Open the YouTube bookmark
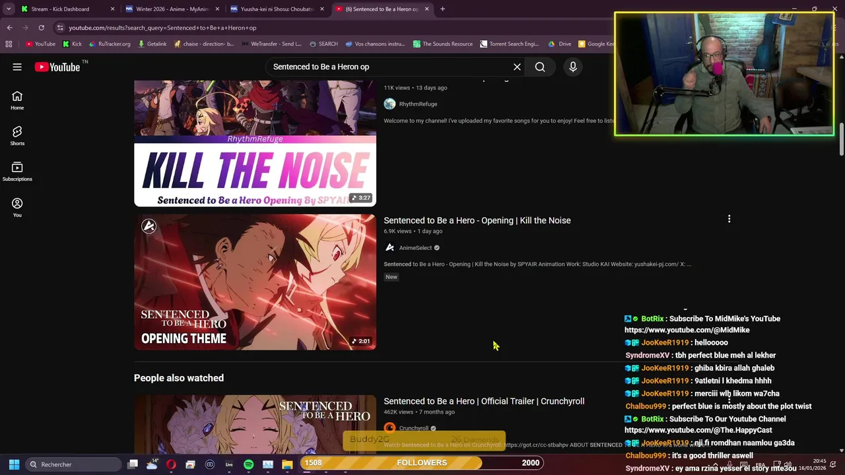 (40, 44)
